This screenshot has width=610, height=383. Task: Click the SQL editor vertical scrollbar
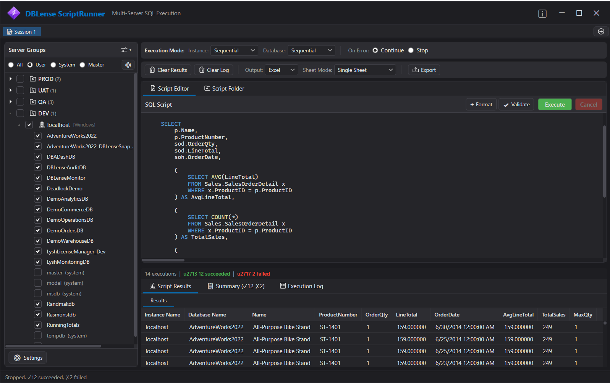pyautogui.click(x=604, y=161)
